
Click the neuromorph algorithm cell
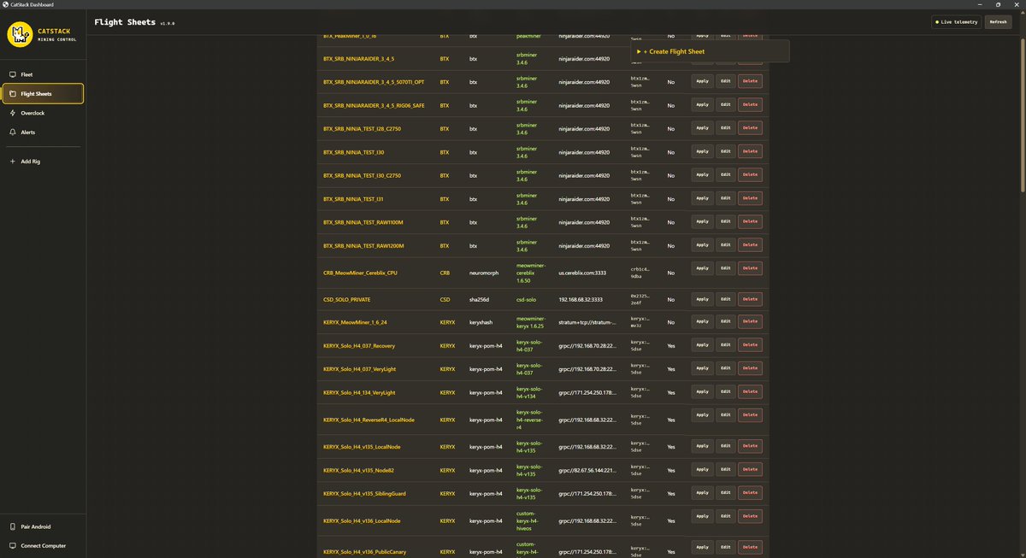484,273
